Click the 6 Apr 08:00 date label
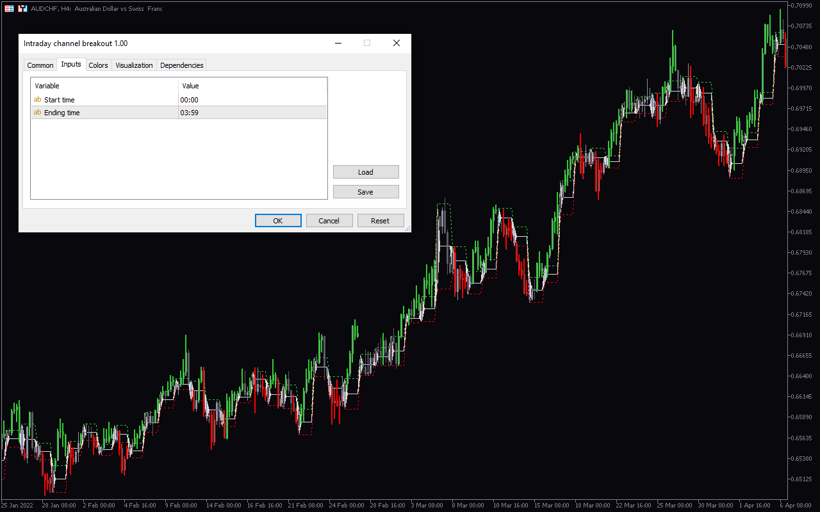Screen dimensions: 820x512 pos(796,505)
